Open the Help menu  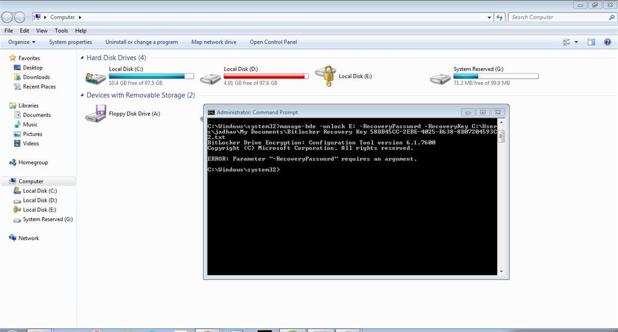tap(80, 31)
